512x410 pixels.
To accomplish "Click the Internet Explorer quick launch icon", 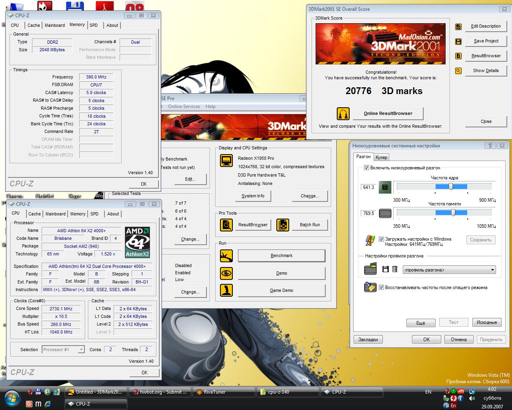I will pyautogui.click(x=48, y=404).
